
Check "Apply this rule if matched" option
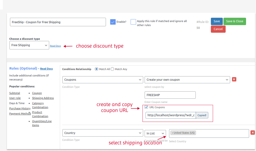[133, 22]
